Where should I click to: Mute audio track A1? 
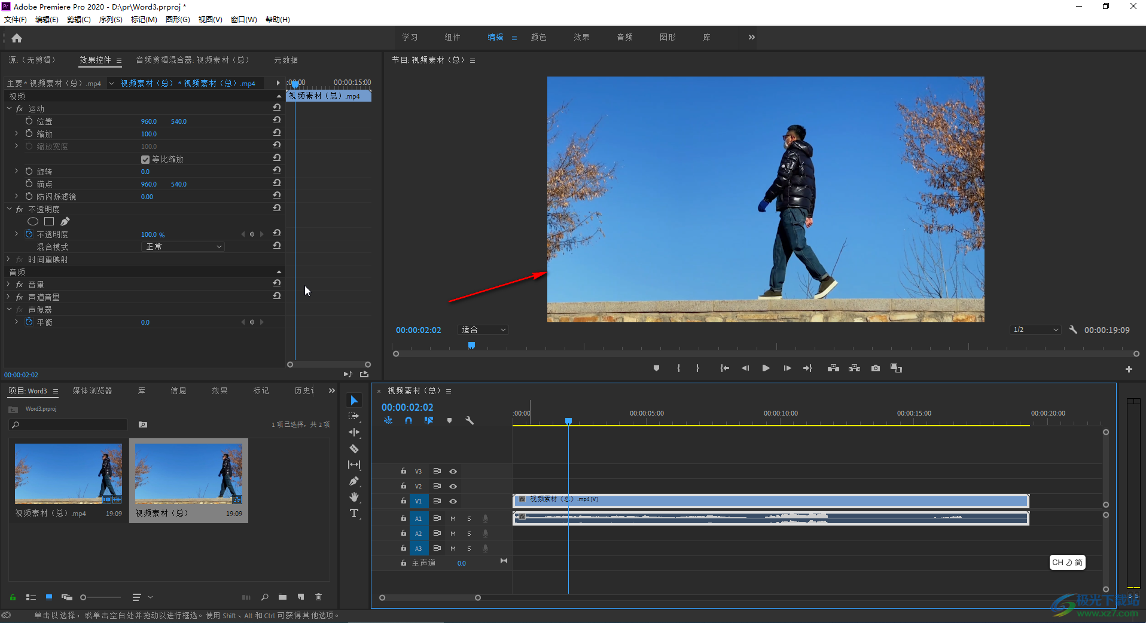pyautogui.click(x=453, y=518)
